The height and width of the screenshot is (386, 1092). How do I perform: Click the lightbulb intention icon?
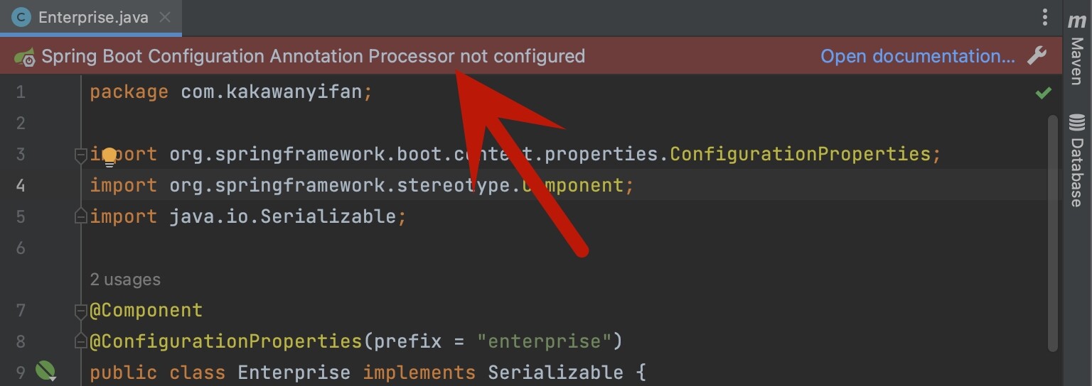click(x=109, y=157)
